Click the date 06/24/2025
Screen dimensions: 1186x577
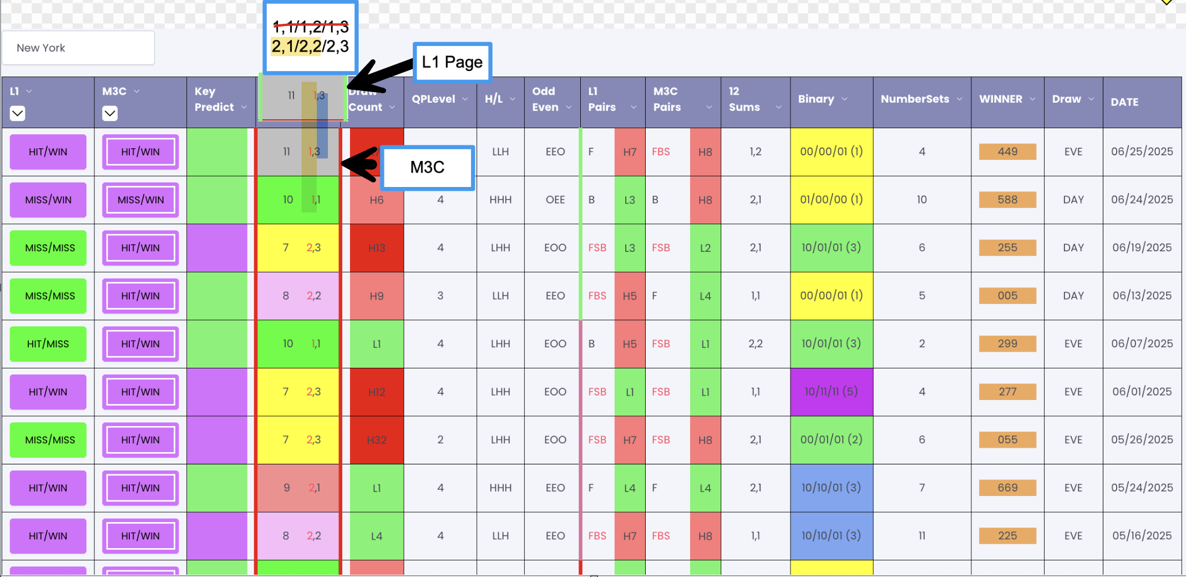1142,200
